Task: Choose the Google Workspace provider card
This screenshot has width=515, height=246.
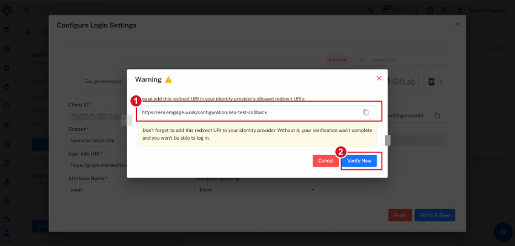Action: (x=104, y=82)
